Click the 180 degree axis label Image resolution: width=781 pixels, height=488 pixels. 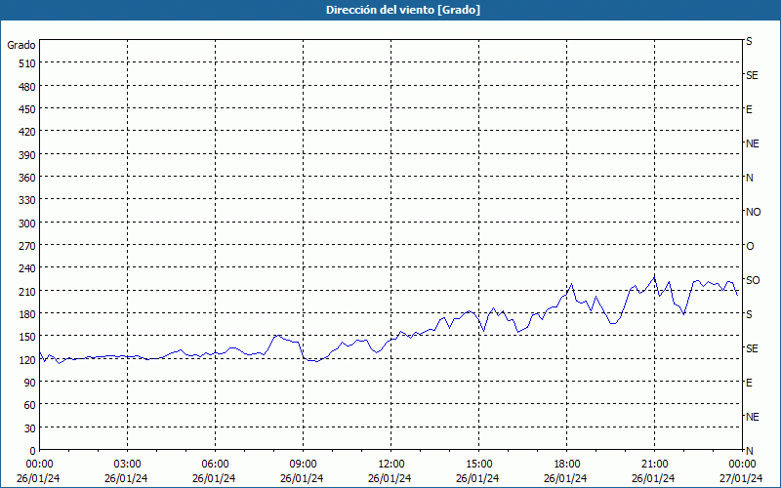tap(28, 314)
